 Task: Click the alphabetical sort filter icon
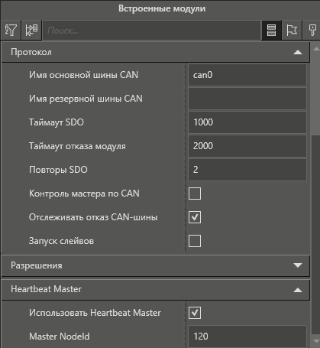point(11,30)
